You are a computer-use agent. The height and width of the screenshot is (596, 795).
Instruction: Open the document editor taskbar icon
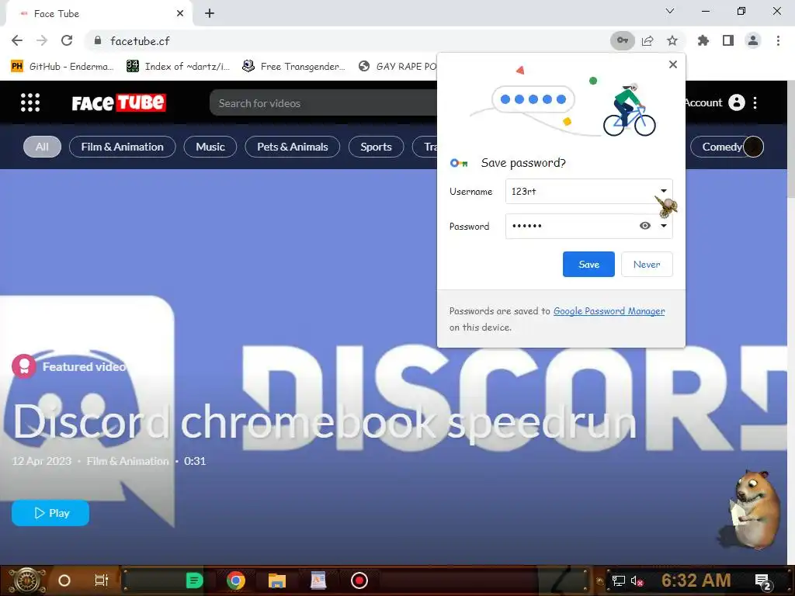click(x=318, y=580)
